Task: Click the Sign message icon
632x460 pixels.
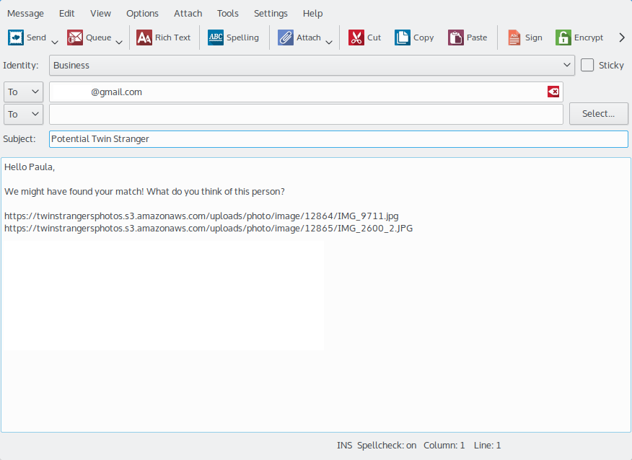Action: [514, 37]
